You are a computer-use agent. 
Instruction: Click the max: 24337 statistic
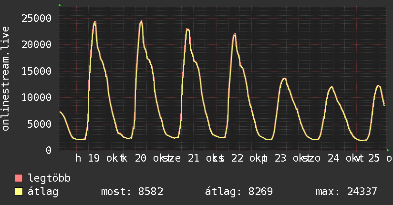(x=346, y=192)
